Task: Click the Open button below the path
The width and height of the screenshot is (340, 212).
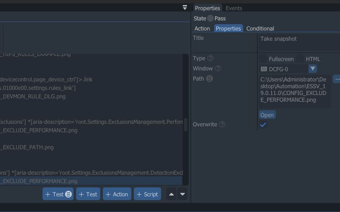Action: pos(267,115)
